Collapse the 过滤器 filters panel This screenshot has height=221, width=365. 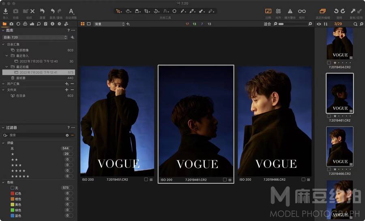point(3,128)
